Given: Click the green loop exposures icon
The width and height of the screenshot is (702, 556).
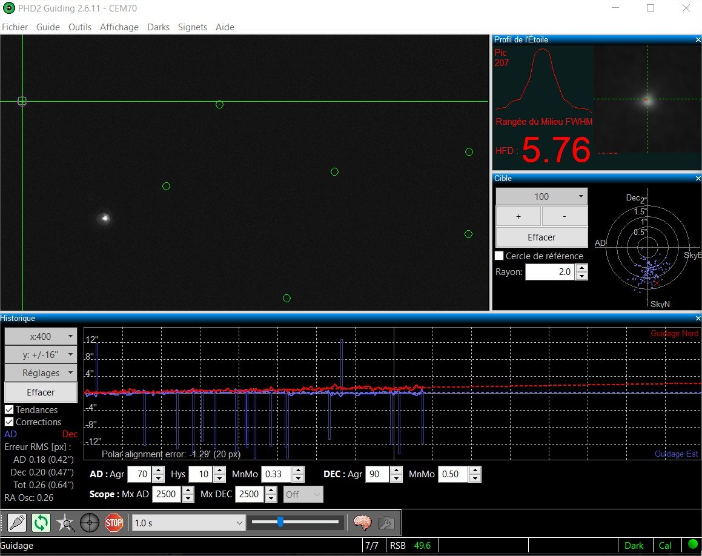Looking at the screenshot, I should [41, 523].
